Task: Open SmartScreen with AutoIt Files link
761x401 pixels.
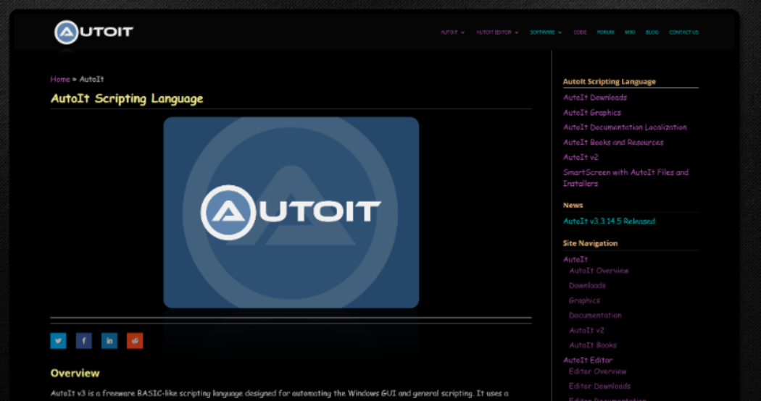Action: pos(625,178)
